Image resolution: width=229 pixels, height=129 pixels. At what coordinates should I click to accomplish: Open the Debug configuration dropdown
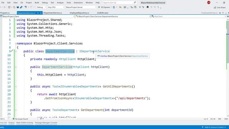[x=42, y=7]
